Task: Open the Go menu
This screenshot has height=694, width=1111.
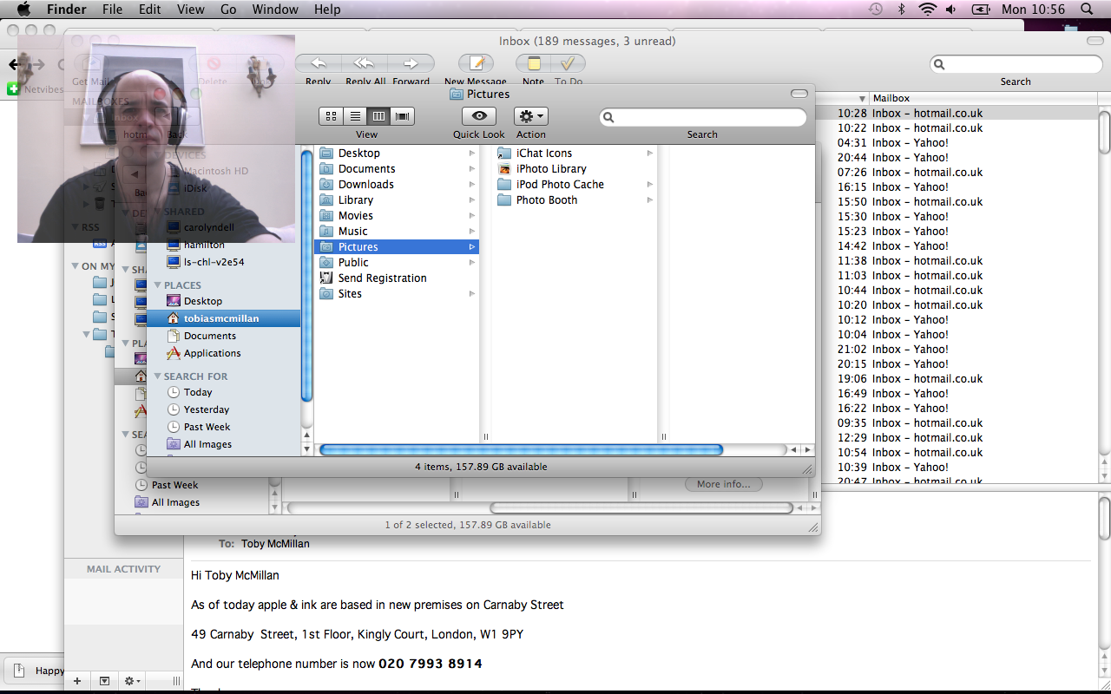Action: click(x=228, y=10)
